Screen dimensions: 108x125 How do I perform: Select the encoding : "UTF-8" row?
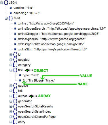[x=26, y=13]
